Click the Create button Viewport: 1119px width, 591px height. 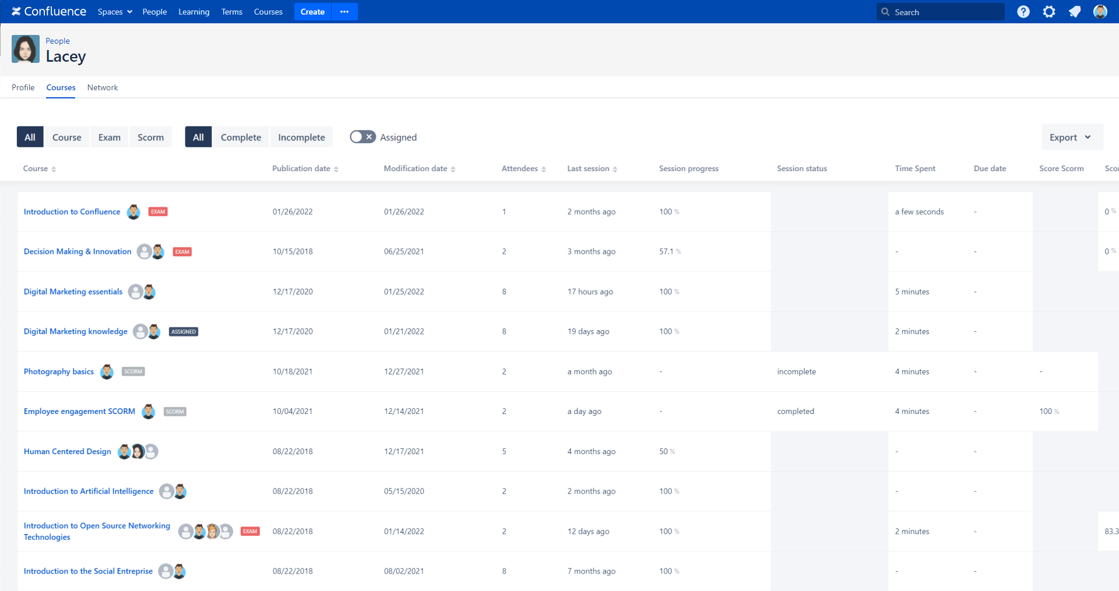pos(312,12)
